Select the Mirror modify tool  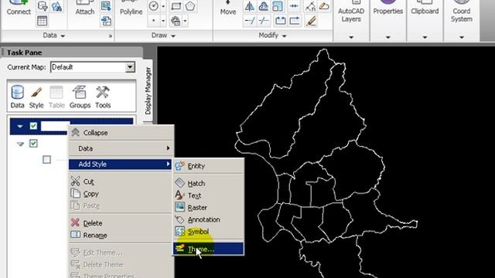[250, 6]
